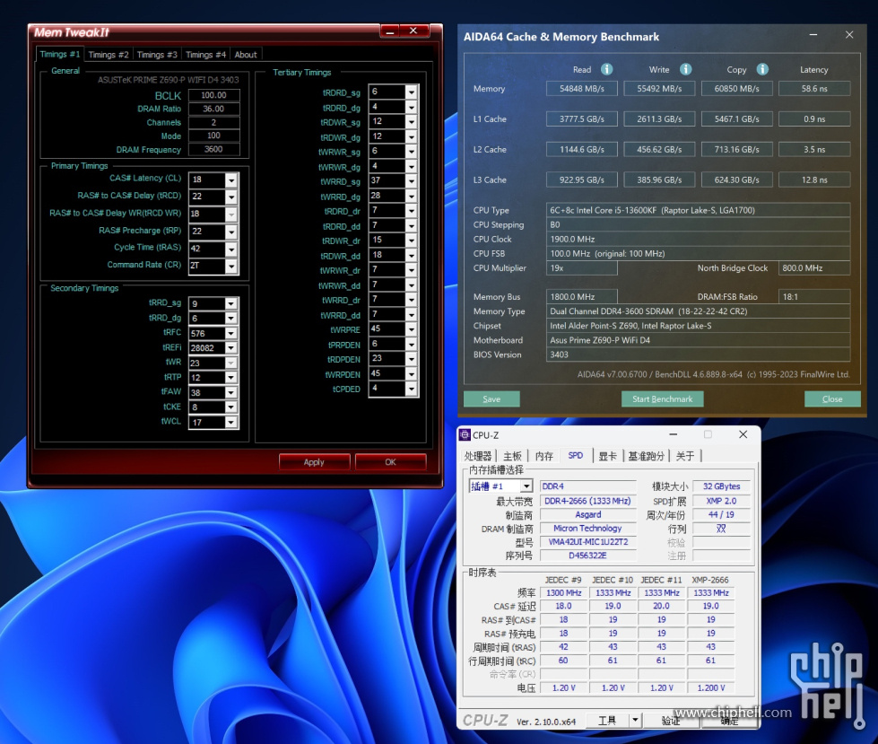Click the Close button in AIDA64 benchmark
Image resolution: width=878 pixels, height=744 pixels.
click(x=832, y=398)
